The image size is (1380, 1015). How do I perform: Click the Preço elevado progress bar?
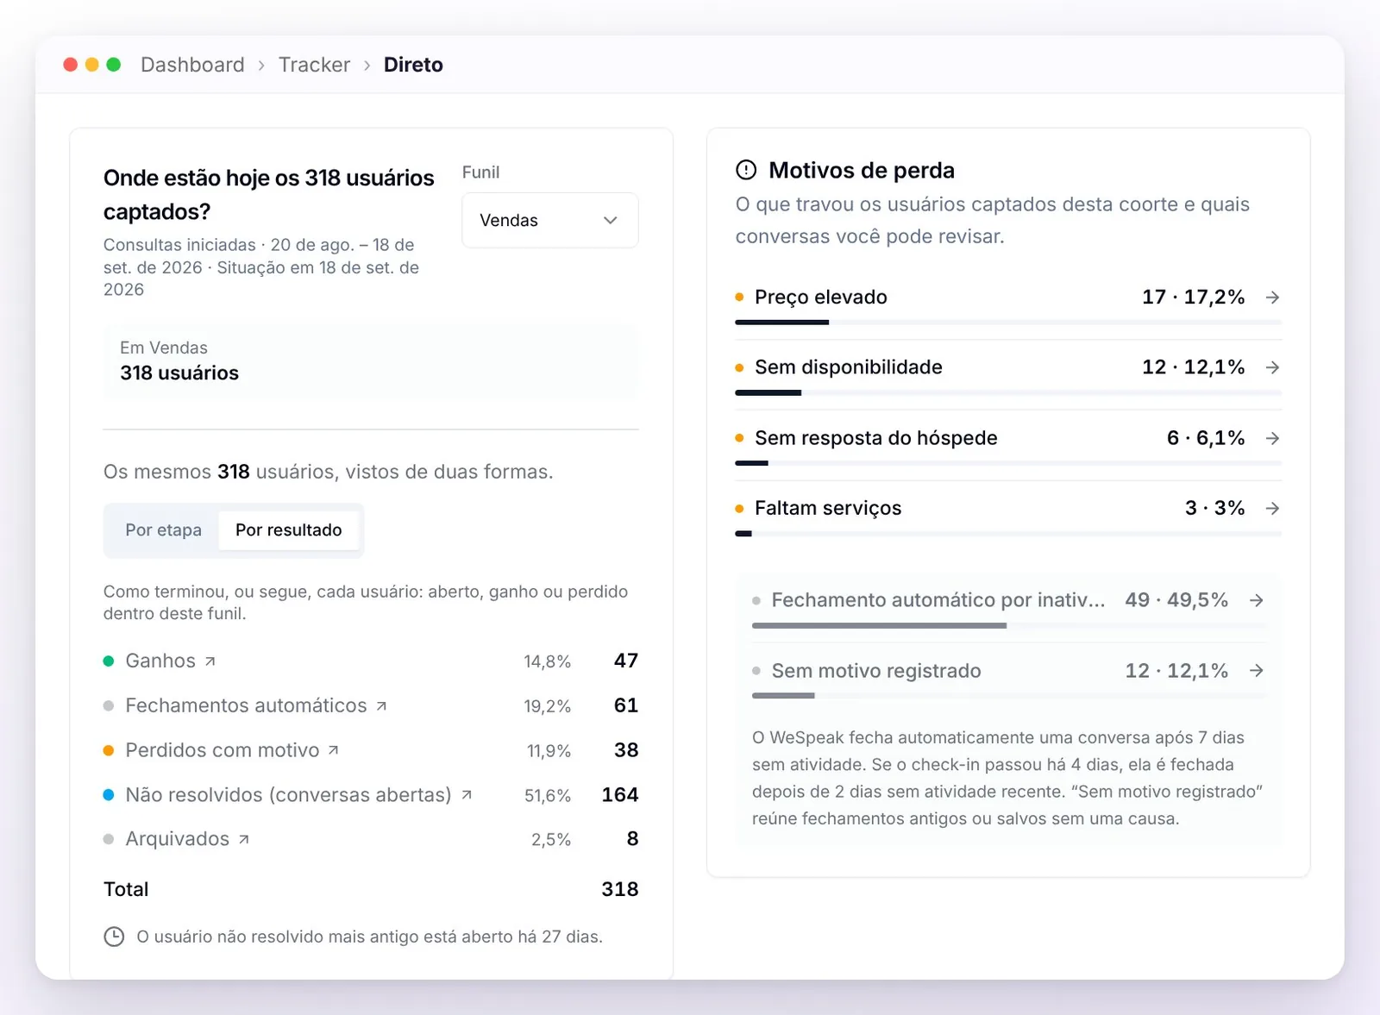(1008, 323)
